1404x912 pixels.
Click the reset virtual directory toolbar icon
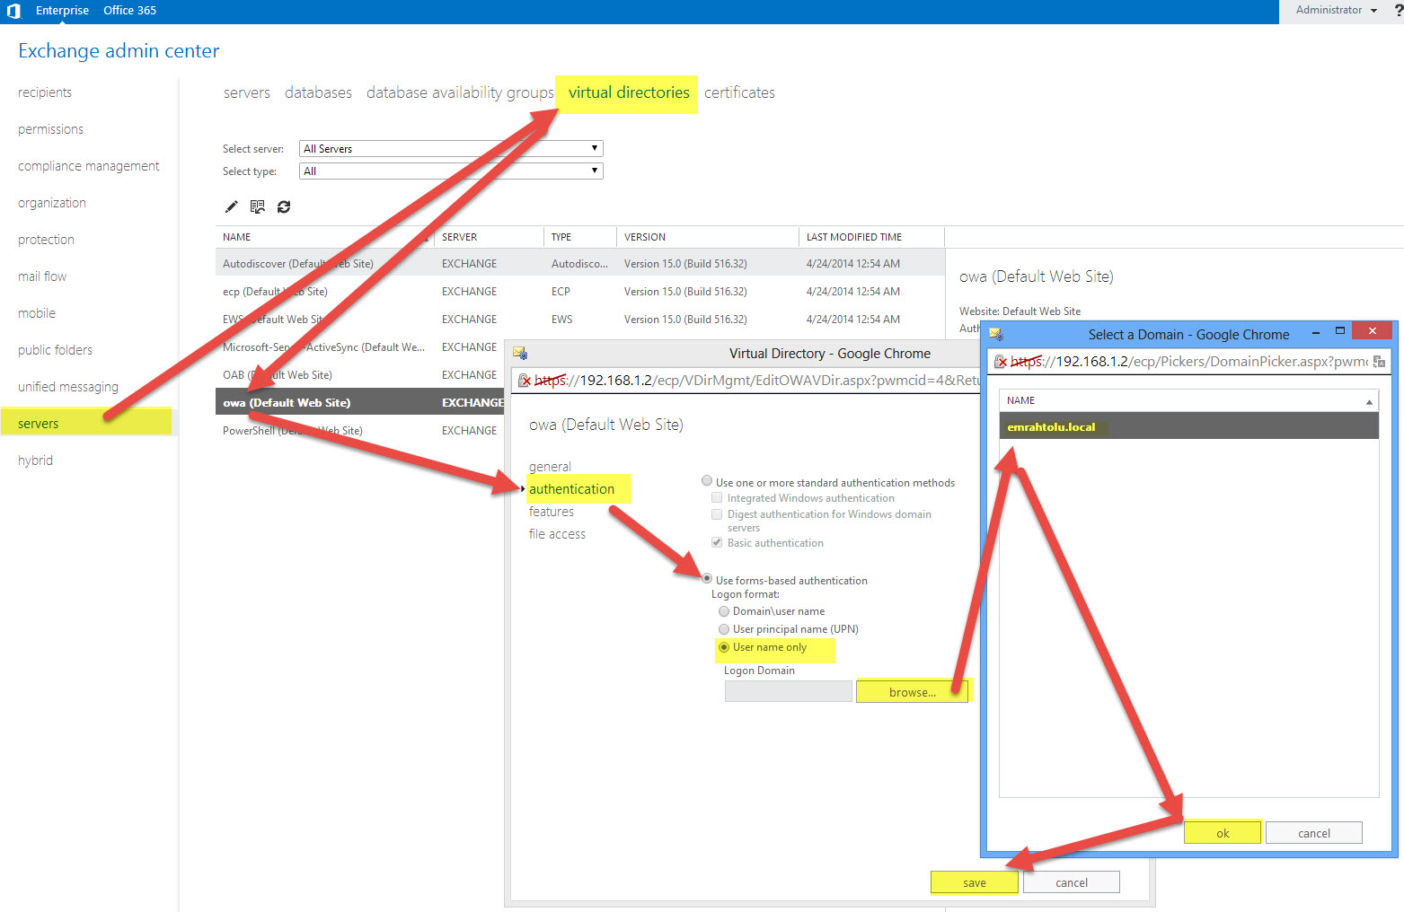258,206
